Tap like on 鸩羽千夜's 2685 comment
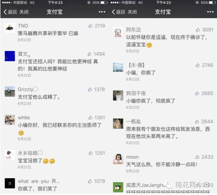 [197, 93]
